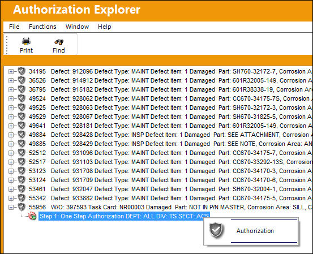This screenshot has width=313, height=254.
Task: Click shield icon for authorization 55342
Action: 22,198
